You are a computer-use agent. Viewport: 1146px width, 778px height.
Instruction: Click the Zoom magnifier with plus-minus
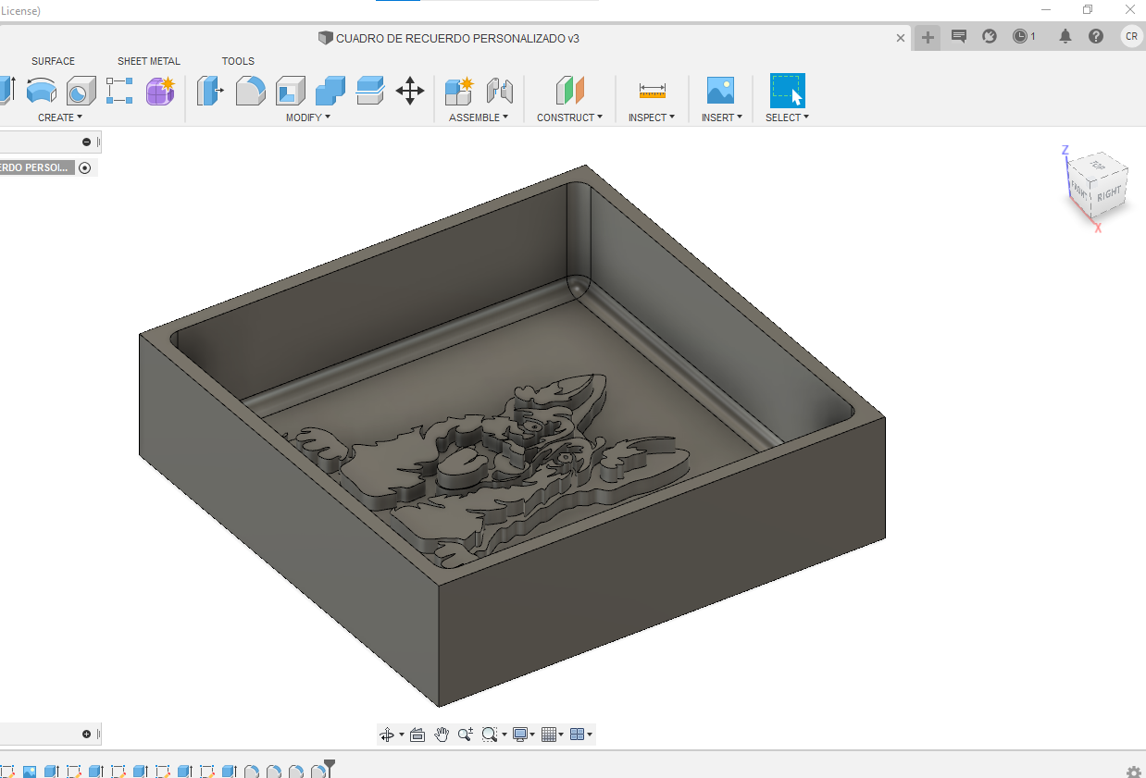(465, 735)
